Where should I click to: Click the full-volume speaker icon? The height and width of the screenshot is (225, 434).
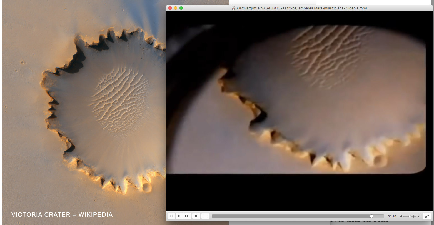(419, 216)
